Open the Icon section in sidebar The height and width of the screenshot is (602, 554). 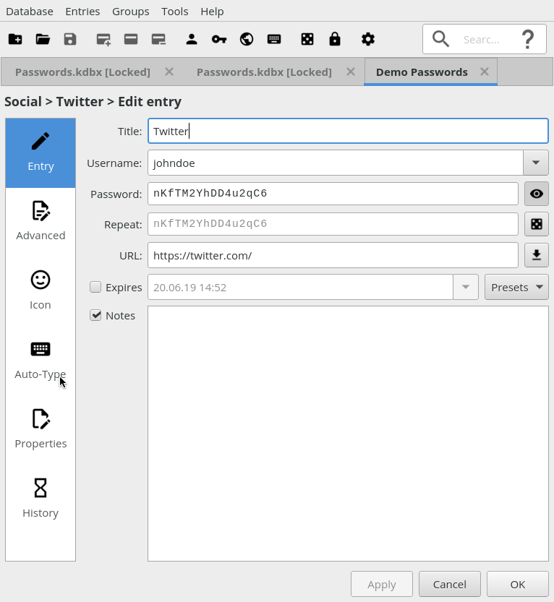[41, 291]
